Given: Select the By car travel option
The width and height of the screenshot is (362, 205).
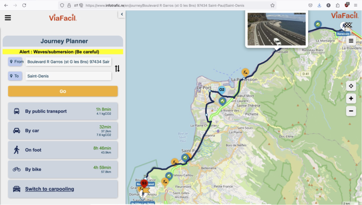Looking at the screenshot, I should pyautogui.click(x=63, y=131).
